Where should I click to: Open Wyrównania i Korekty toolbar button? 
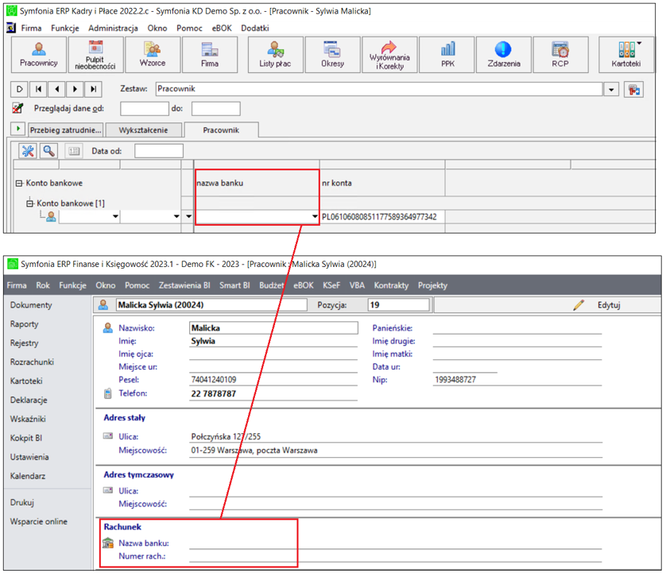click(389, 55)
